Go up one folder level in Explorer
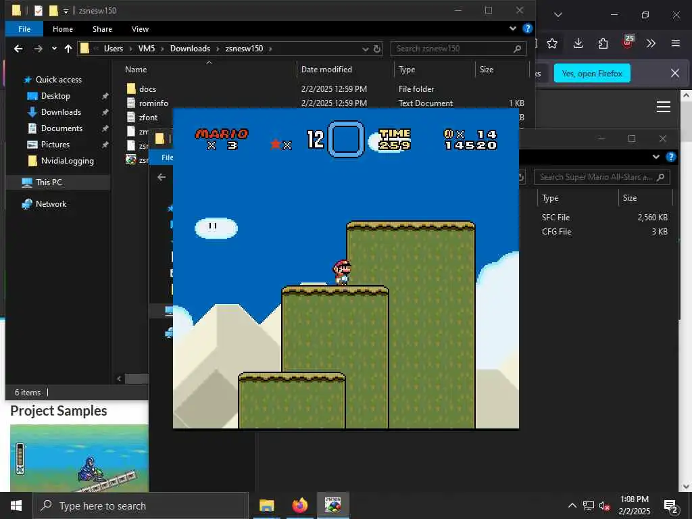 pos(68,49)
